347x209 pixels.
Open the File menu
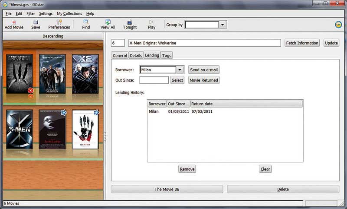pos(8,14)
